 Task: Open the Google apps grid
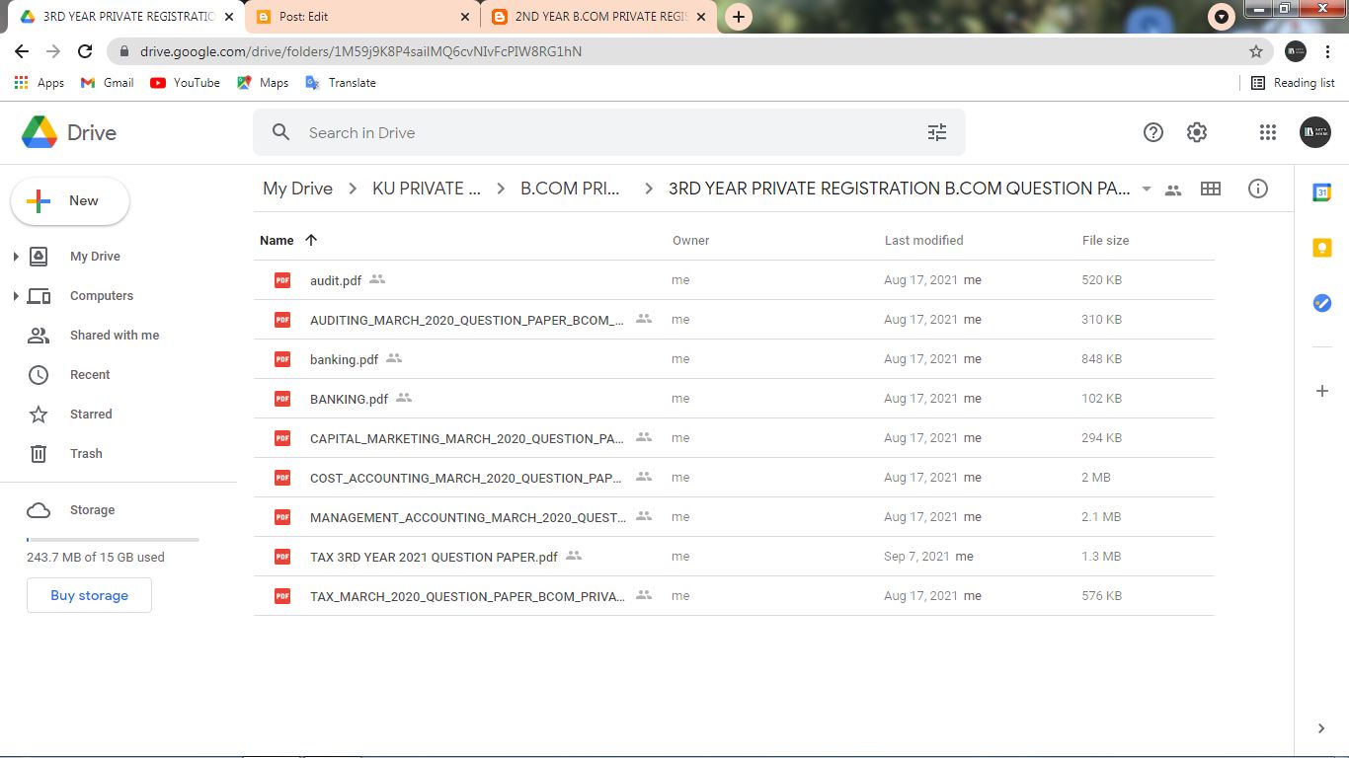tap(1268, 132)
